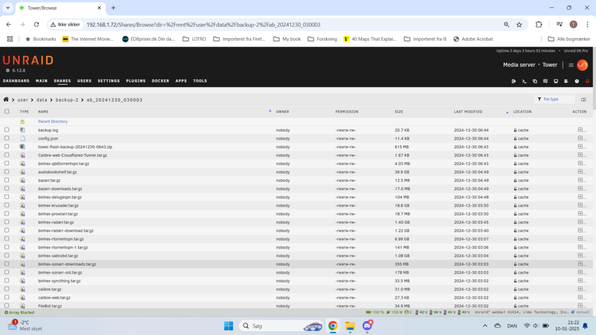Open Chrome tab search dropdown
This screenshot has width=596, height=335.
[x=8, y=8]
